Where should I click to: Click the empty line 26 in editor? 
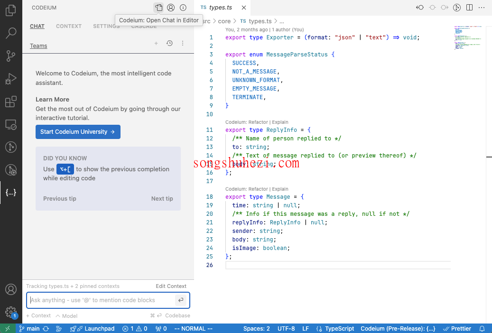click(x=338, y=265)
